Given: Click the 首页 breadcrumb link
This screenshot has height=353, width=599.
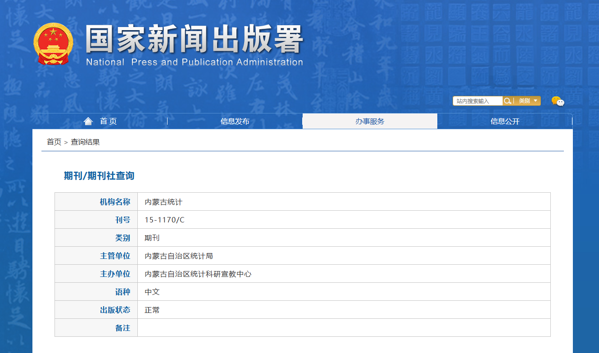Looking at the screenshot, I should tap(54, 142).
